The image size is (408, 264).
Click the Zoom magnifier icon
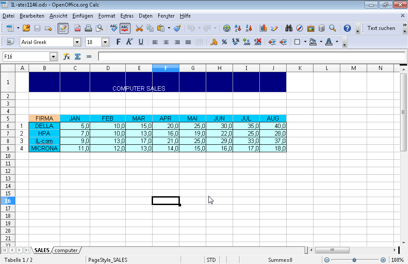coord(332,28)
